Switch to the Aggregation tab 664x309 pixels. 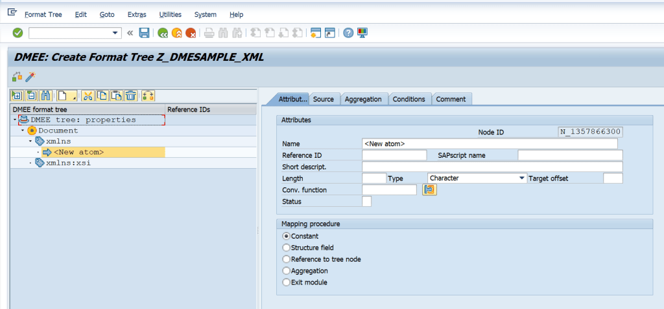coord(363,99)
